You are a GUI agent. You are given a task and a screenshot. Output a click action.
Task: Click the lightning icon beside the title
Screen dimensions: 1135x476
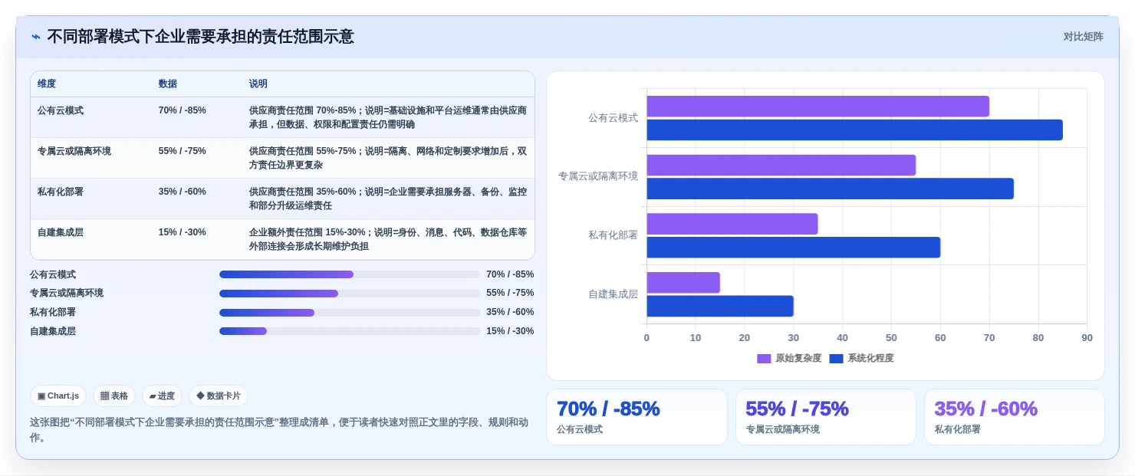36,37
